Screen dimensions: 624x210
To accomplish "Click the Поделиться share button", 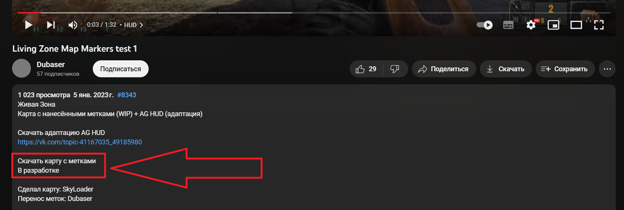I will pos(444,69).
